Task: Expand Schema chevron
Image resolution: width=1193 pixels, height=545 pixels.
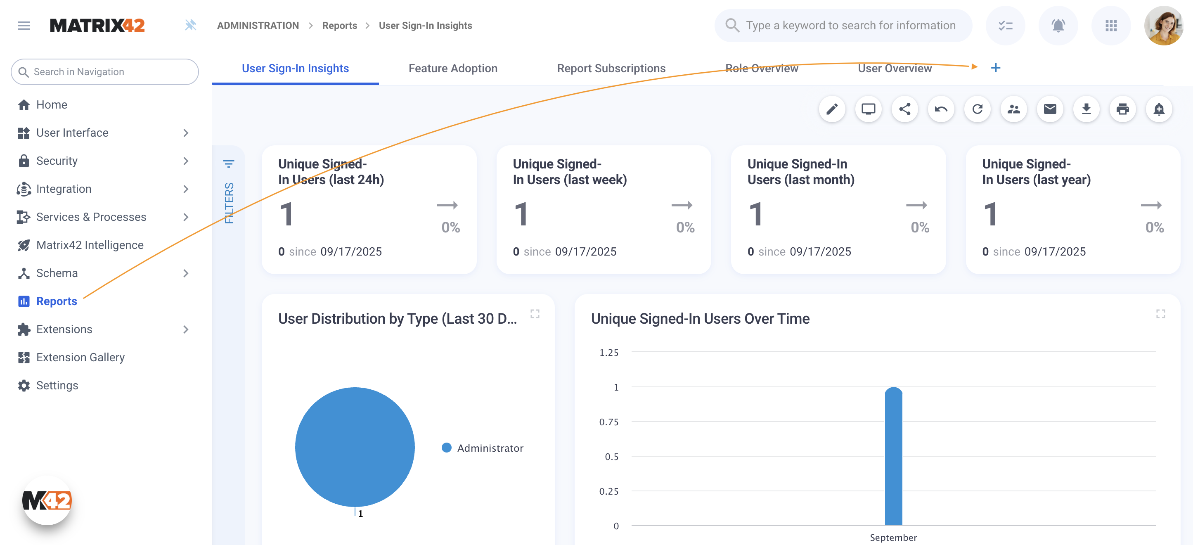Action: point(186,273)
